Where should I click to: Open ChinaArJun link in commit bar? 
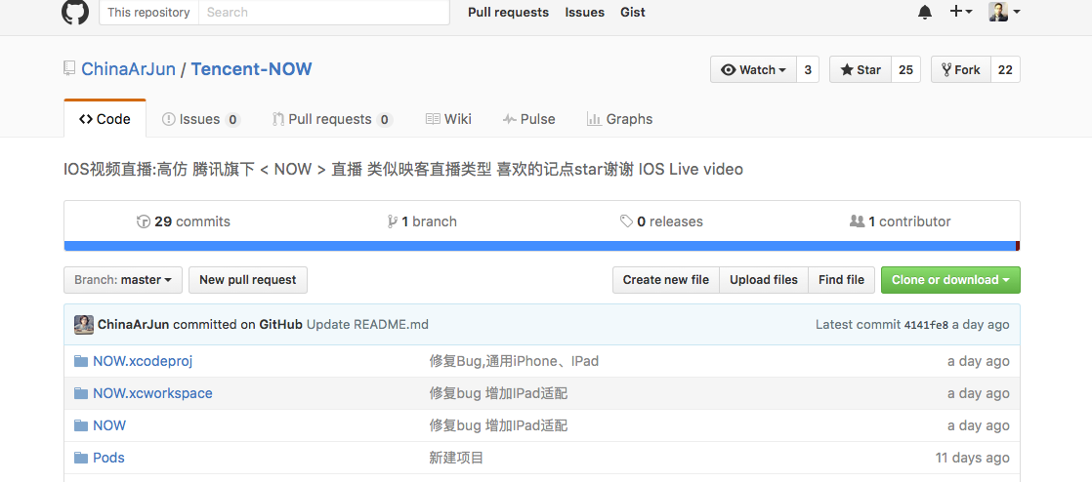coord(134,324)
